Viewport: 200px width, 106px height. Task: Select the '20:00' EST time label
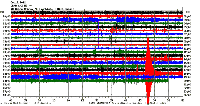coord(7,17)
